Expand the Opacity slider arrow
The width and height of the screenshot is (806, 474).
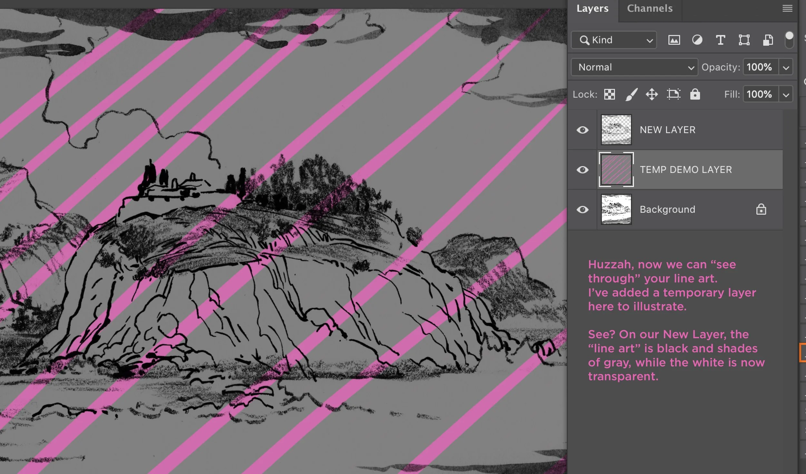tap(786, 68)
